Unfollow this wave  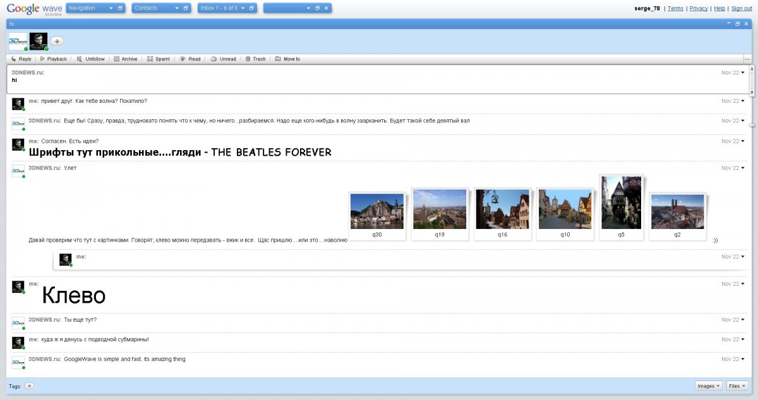(x=90, y=59)
